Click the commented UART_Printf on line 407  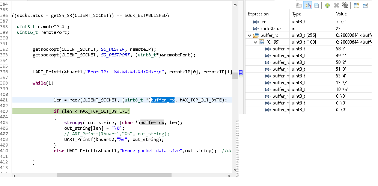click(117, 134)
